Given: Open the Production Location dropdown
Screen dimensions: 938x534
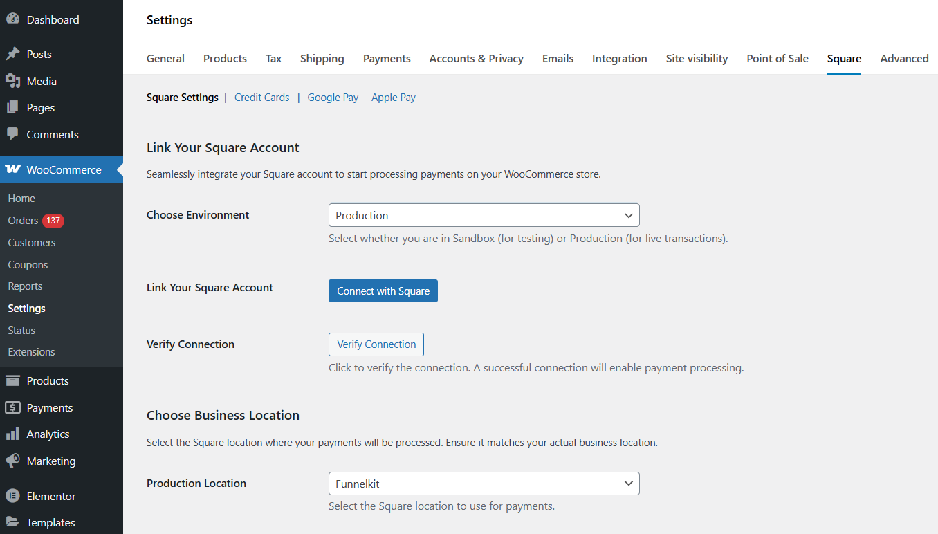Looking at the screenshot, I should pyautogui.click(x=484, y=484).
